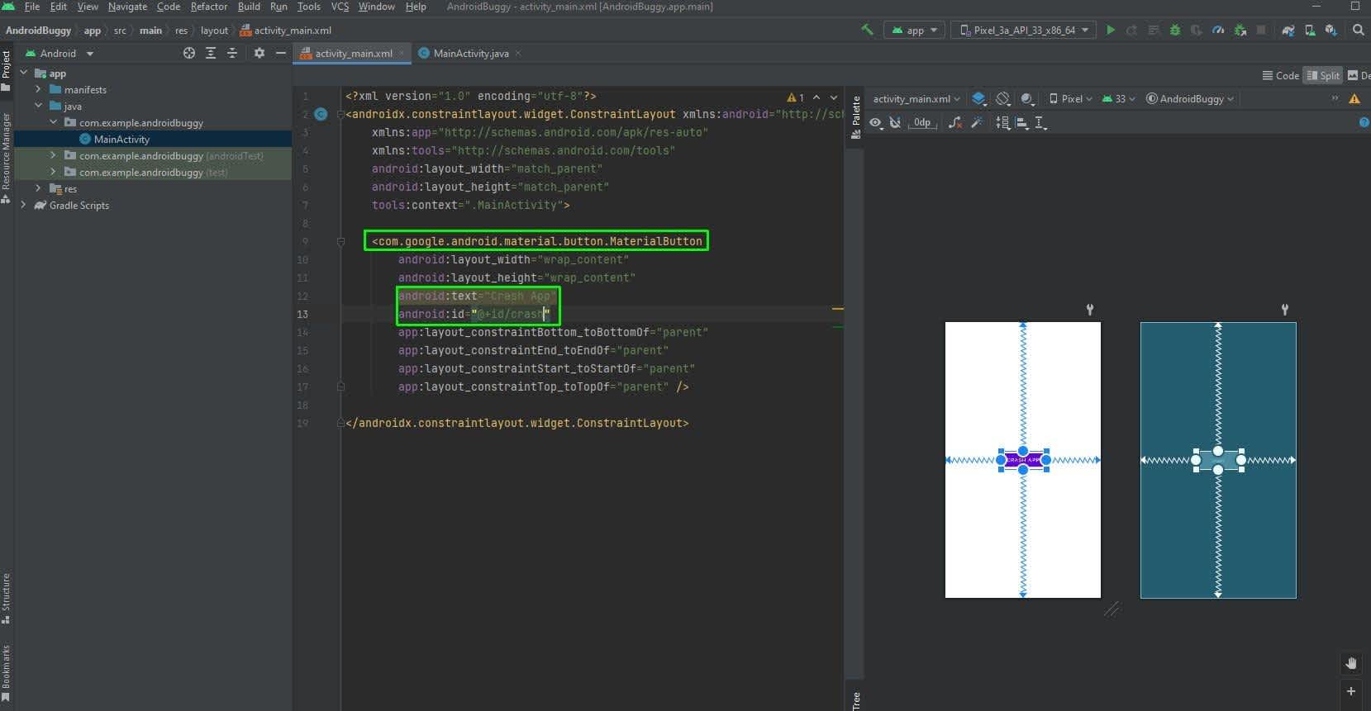Switch to the MainActivity.java tab
The width and height of the screenshot is (1371, 711).
(x=470, y=53)
